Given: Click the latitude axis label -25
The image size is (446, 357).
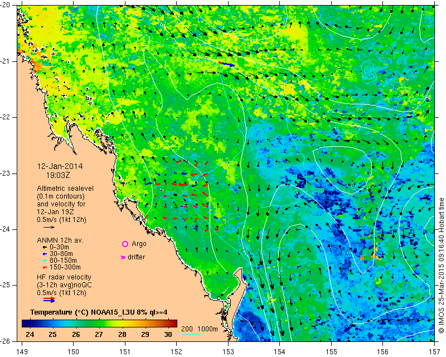Looking at the screenshot, I should point(6,285).
